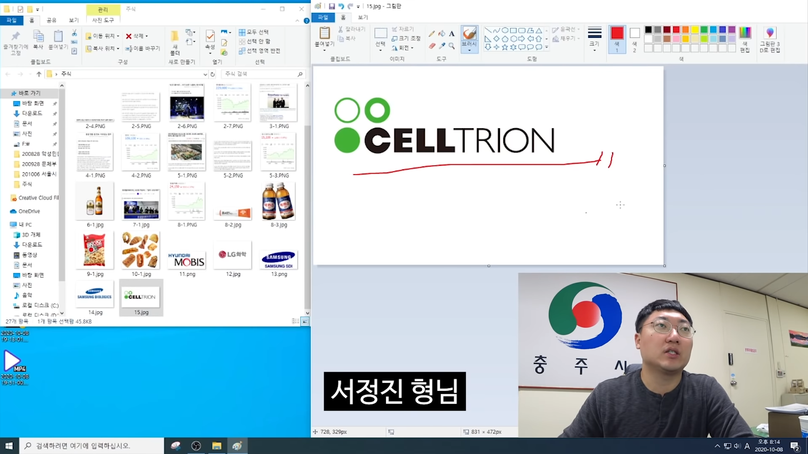The height and width of the screenshot is (454, 808).
Task: Choose the Rectangle shape
Action: (x=513, y=31)
